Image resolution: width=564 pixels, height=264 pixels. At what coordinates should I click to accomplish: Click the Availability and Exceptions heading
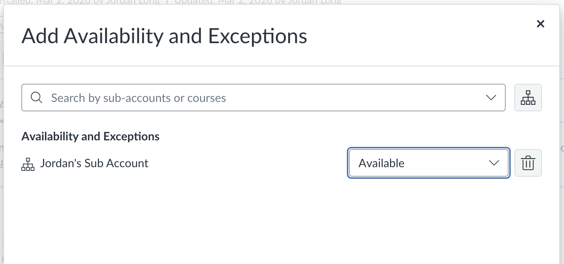pyautogui.click(x=90, y=136)
